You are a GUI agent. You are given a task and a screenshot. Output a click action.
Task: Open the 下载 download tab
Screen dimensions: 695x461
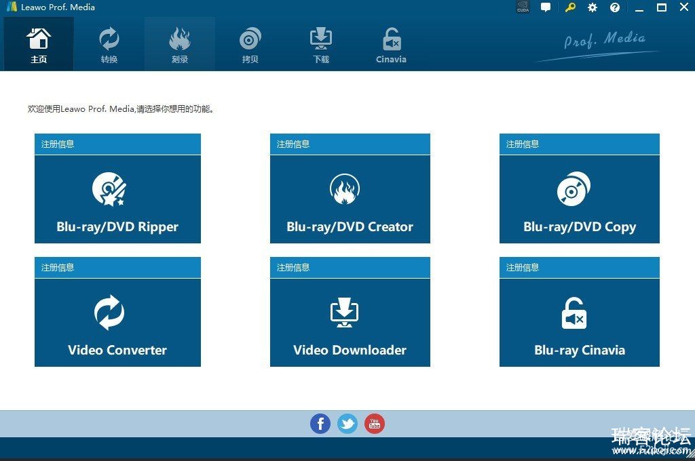click(321, 44)
